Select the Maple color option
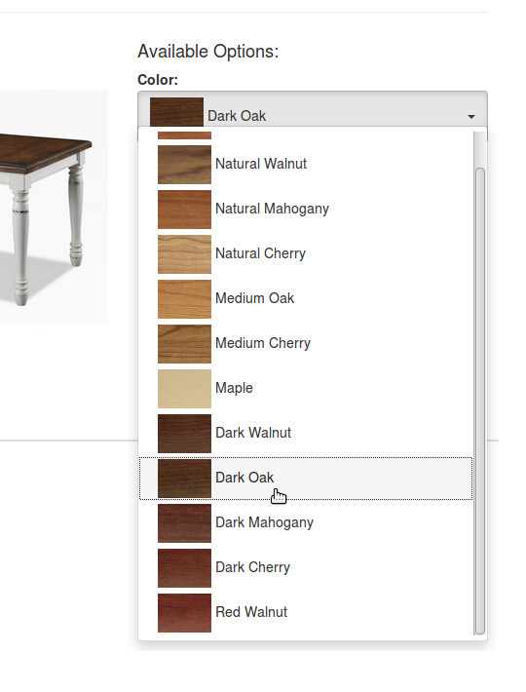 tap(306, 388)
